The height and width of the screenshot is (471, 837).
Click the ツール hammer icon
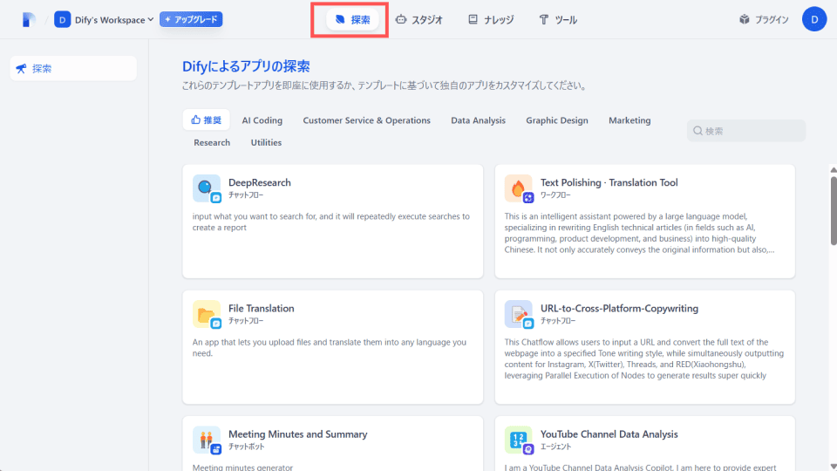tap(543, 20)
